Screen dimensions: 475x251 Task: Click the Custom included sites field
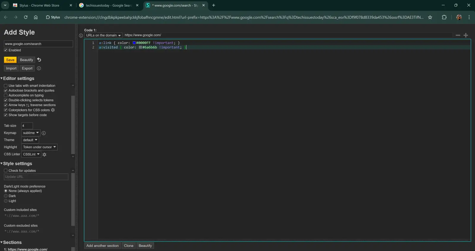coord(36,216)
